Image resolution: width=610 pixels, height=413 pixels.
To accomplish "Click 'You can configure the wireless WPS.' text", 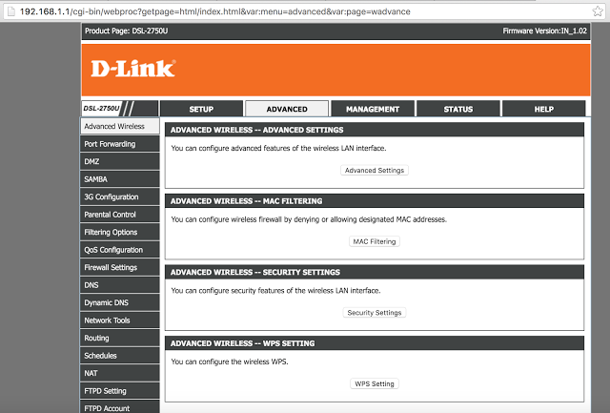I will click(x=230, y=361).
